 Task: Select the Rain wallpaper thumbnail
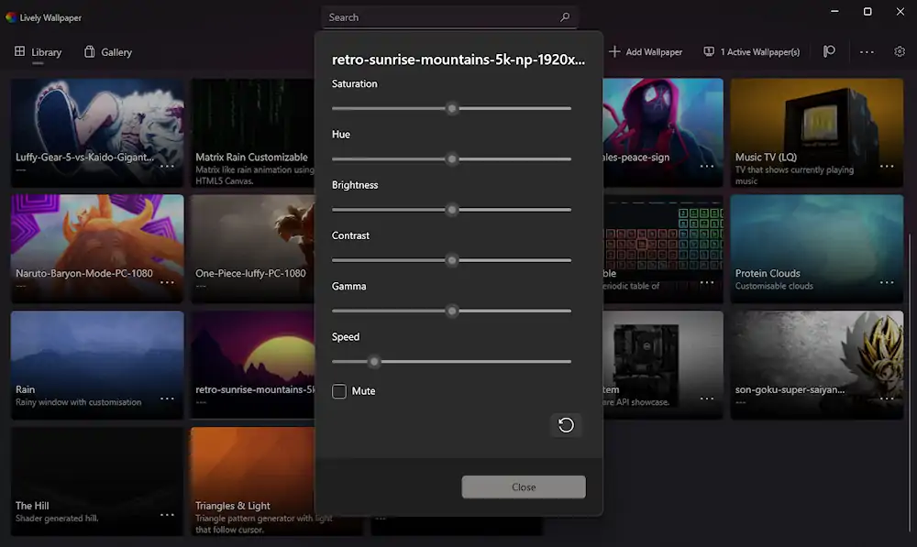[97, 365]
